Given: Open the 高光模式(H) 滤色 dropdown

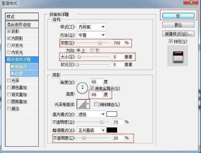Looking at the screenshot, I should pyautogui.click(x=91, y=114).
